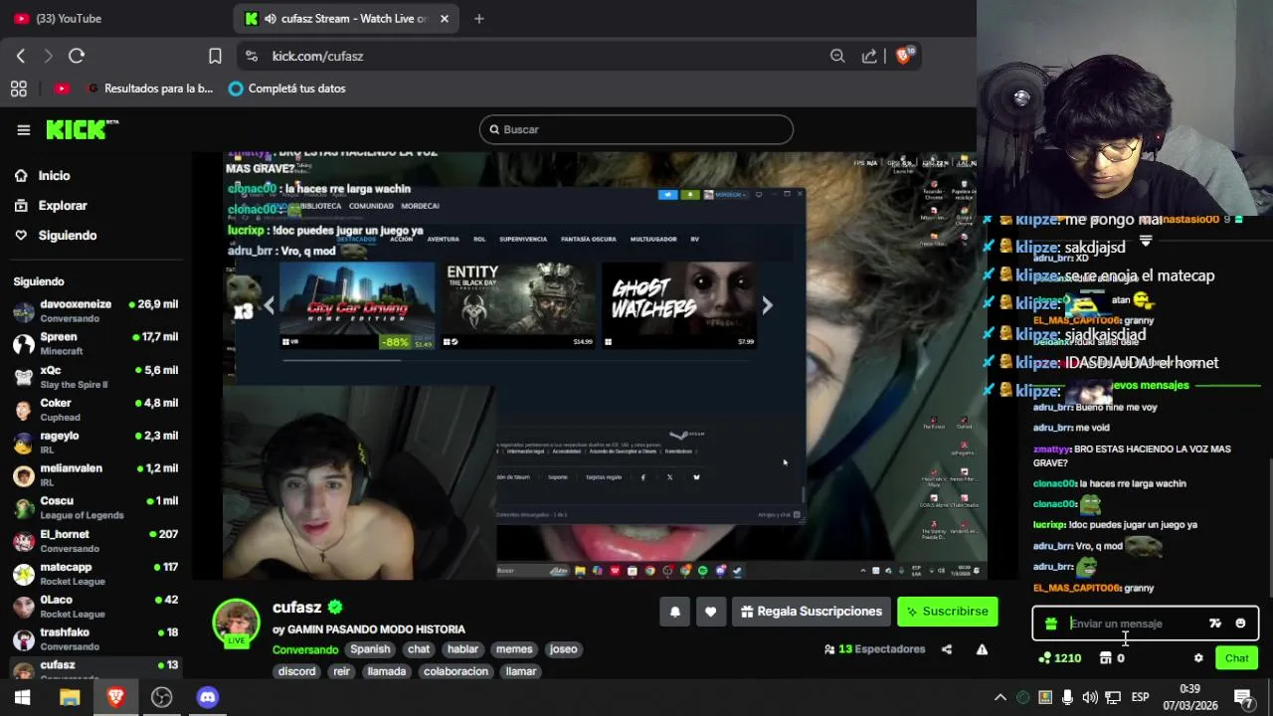Open Coker channel in following list

95,410
